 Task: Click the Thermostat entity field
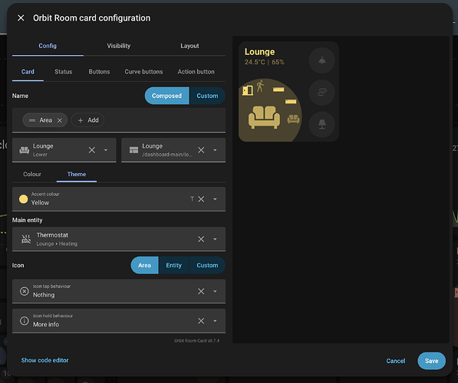click(x=119, y=239)
